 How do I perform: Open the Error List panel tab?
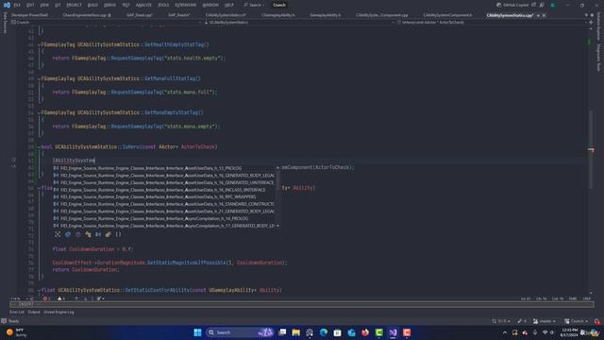click(x=17, y=313)
